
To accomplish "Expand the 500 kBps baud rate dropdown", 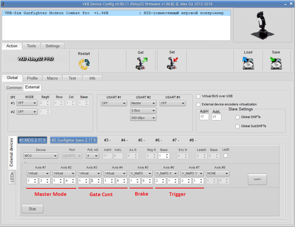I will 143,118.
